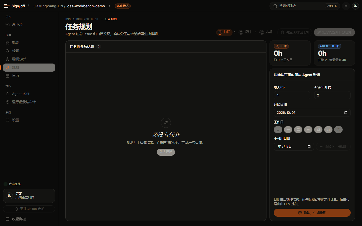Toggle workday 四 (Thursday)
This screenshot has height=226, width=362.
tap(318, 130)
